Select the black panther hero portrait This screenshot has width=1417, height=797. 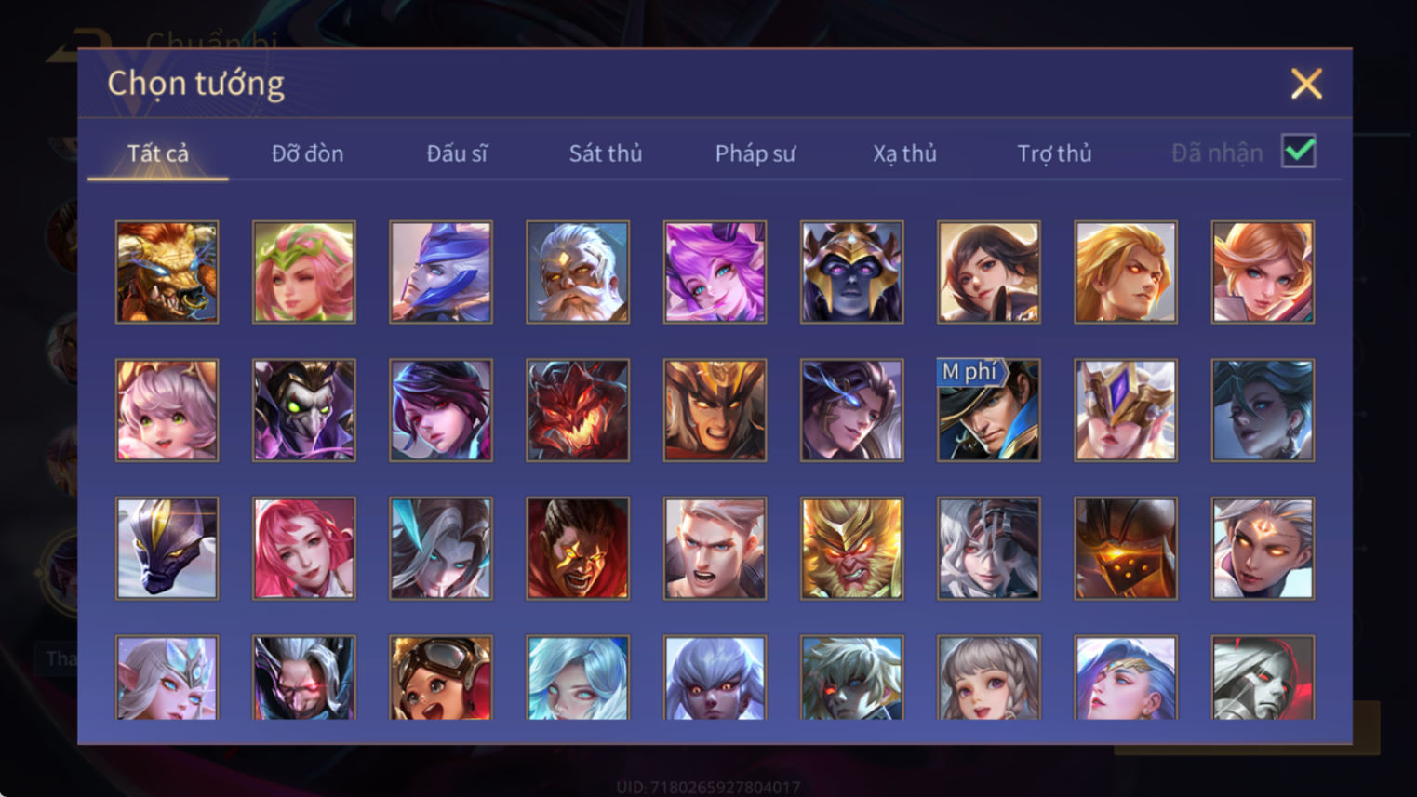[x=167, y=548]
